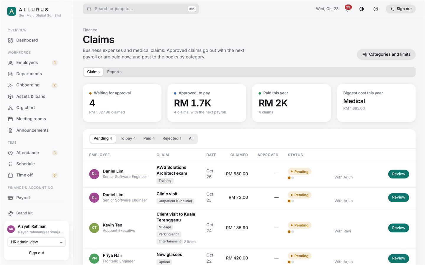Click the Time off calendar icon

[x=10, y=175]
